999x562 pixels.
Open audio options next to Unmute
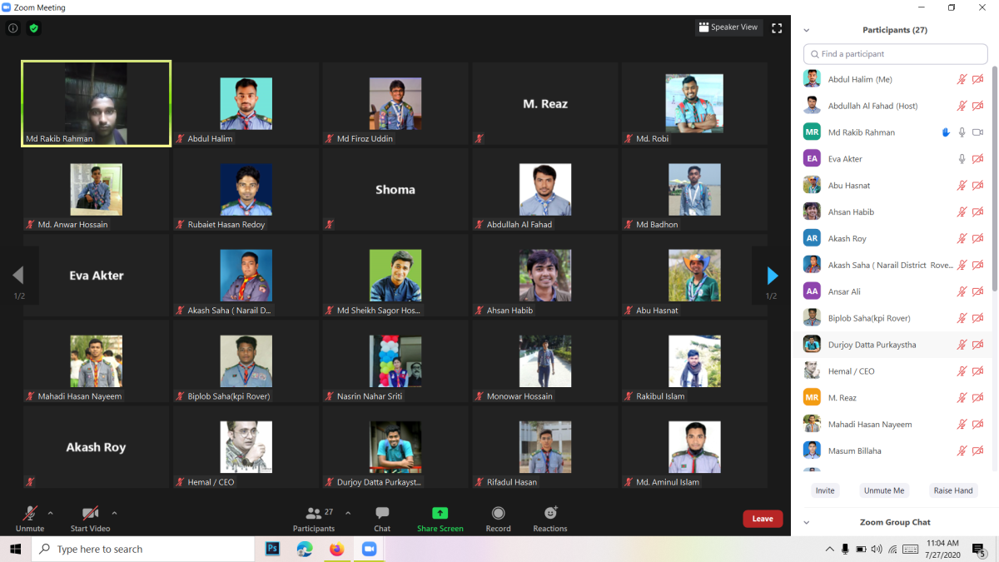[x=50, y=513]
